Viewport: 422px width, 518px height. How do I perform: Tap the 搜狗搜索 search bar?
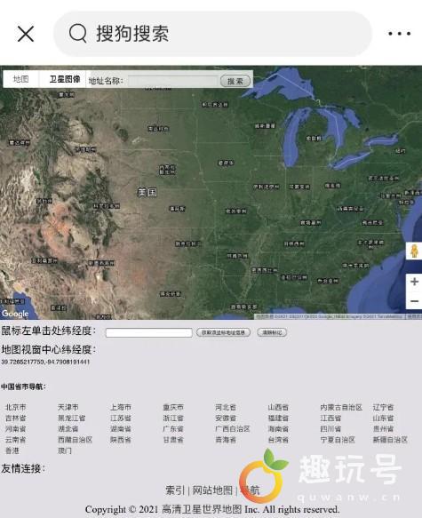pos(212,34)
